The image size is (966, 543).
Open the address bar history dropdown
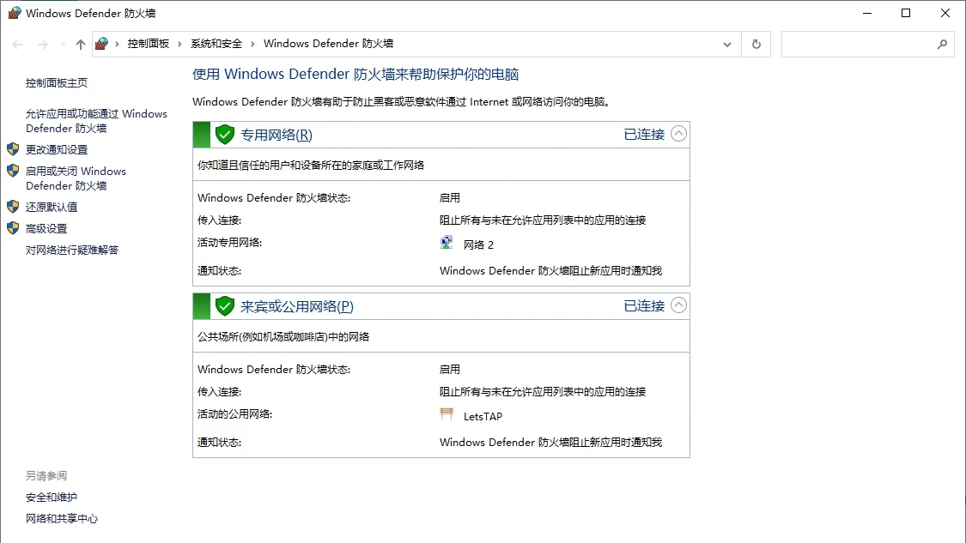pos(728,44)
